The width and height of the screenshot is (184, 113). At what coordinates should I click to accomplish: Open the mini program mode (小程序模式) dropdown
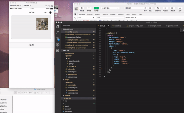tap(110, 8)
